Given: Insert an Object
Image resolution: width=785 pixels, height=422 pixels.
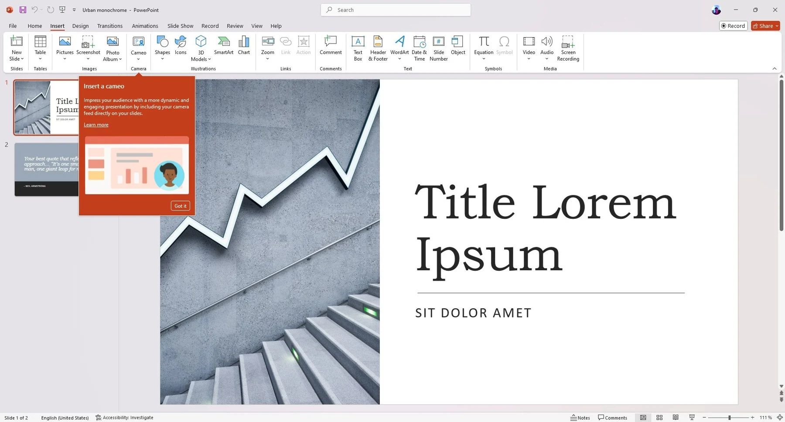Looking at the screenshot, I should [458, 45].
